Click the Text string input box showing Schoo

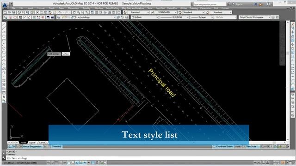[66, 54]
